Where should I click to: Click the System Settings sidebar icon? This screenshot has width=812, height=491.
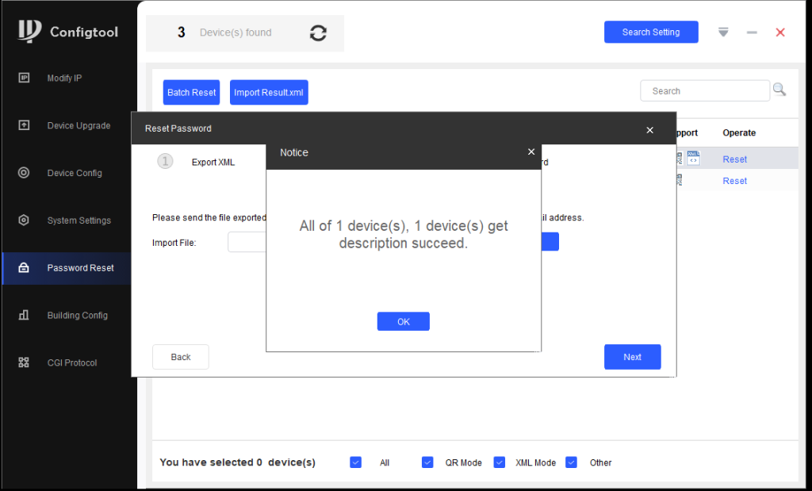(24, 221)
